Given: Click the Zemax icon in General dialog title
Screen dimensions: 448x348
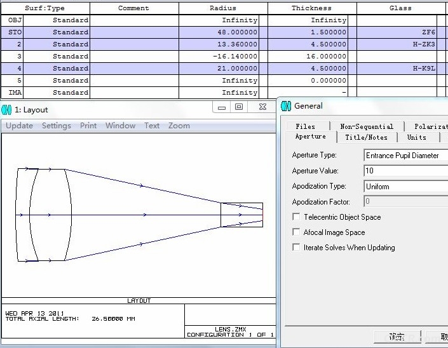Looking at the screenshot, I should [286, 106].
